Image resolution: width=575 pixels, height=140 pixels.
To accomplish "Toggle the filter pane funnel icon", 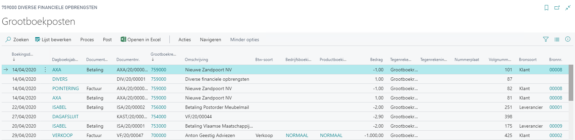I will coord(546,39).
